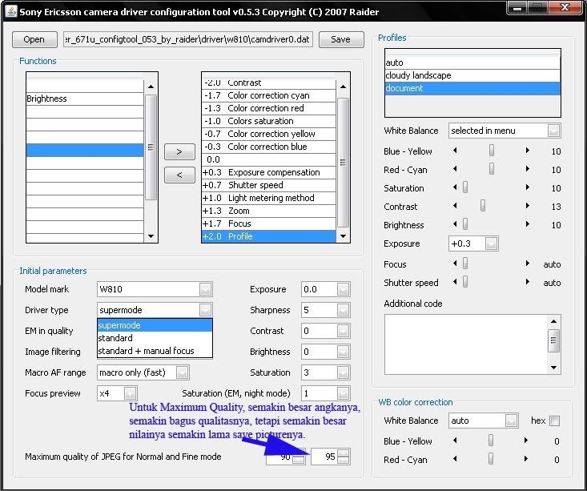Select supermode driver type option

pos(155,325)
